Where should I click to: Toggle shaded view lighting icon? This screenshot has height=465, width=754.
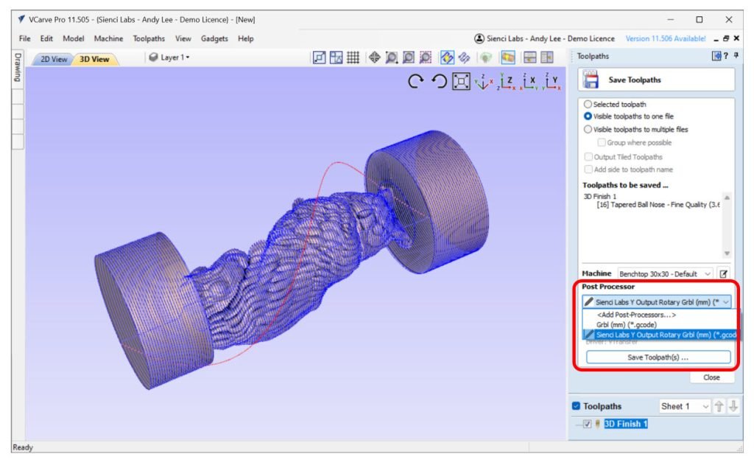(x=486, y=57)
